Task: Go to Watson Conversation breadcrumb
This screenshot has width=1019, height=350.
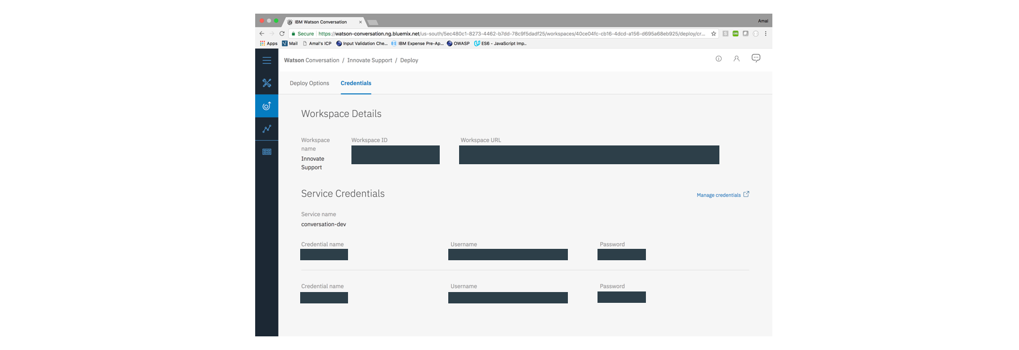Action: (x=312, y=60)
